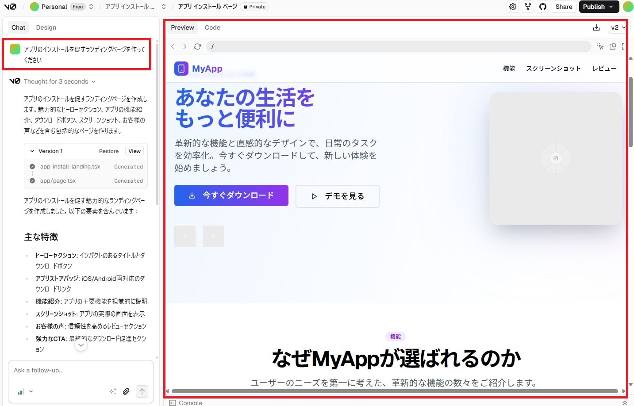Open the v2 version dropdown
634x406 pixels.
click(618, 27)
